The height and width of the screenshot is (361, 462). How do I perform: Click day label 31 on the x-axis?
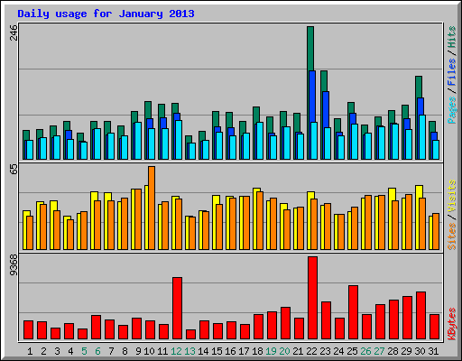[x=433, y=351]
